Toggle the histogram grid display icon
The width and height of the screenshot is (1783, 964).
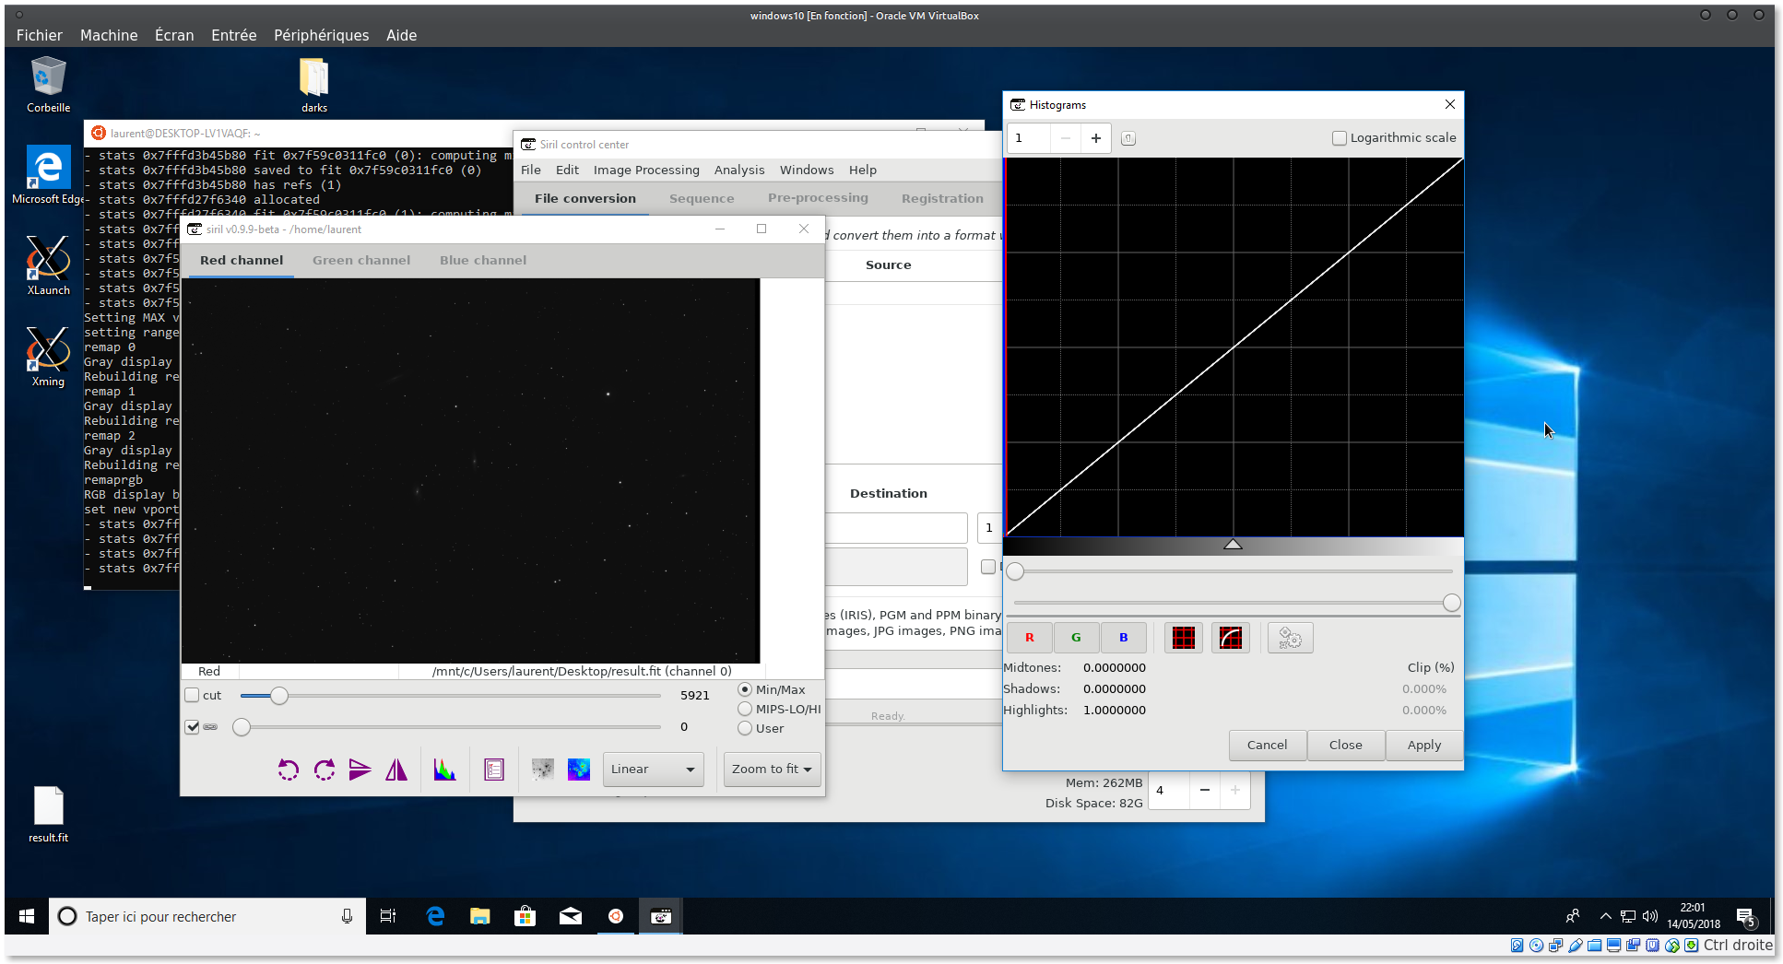click(x=1184, y=638)
